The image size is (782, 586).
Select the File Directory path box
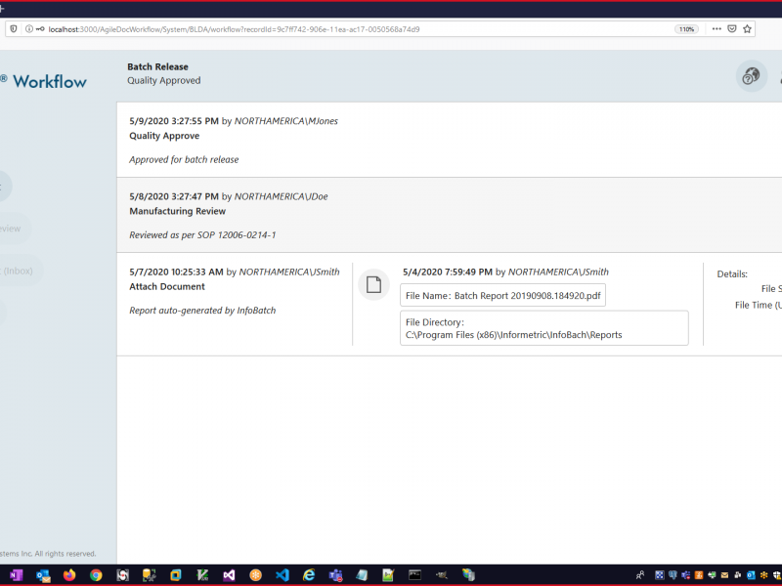click(x=543, y=328)
